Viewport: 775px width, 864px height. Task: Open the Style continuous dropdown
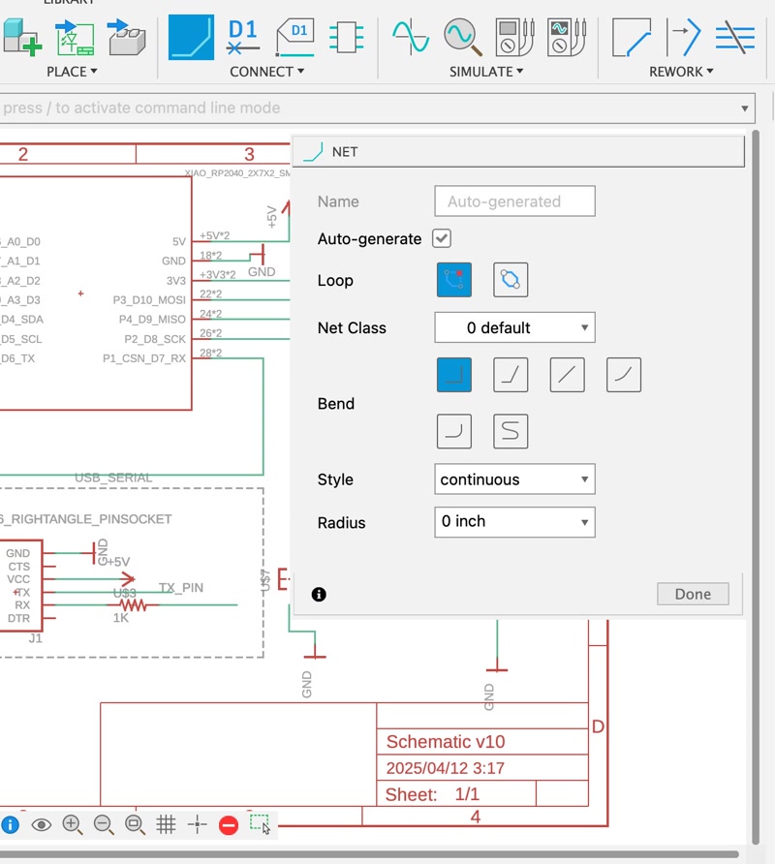click(514, 479)
